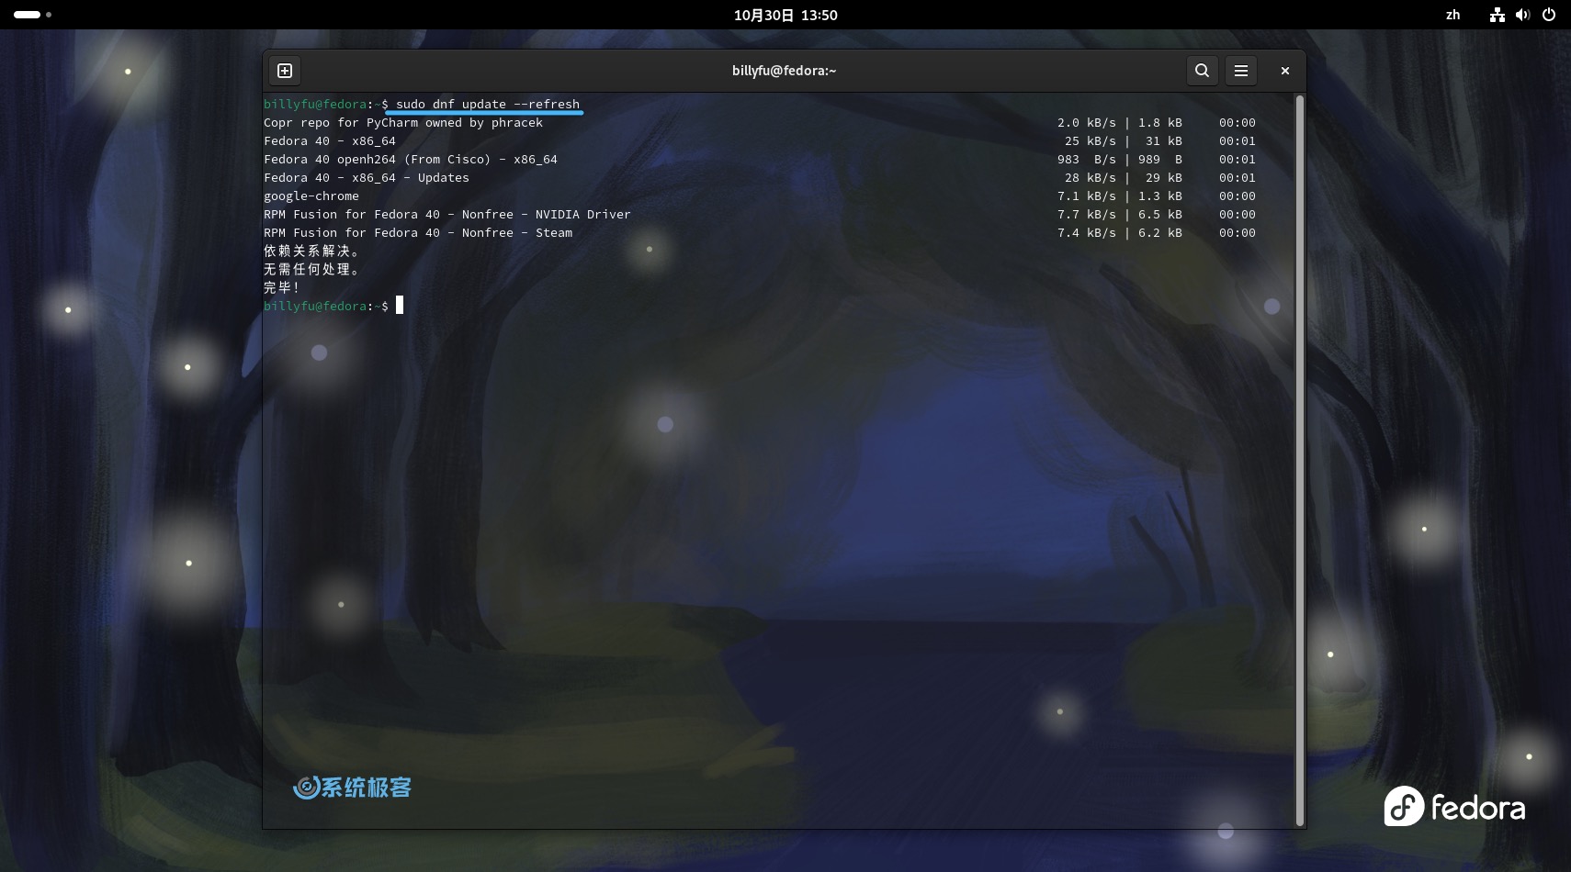This screenshot has height=872, width=1571.
Task: Close the terminal window
Action: tap(1285, 71)
